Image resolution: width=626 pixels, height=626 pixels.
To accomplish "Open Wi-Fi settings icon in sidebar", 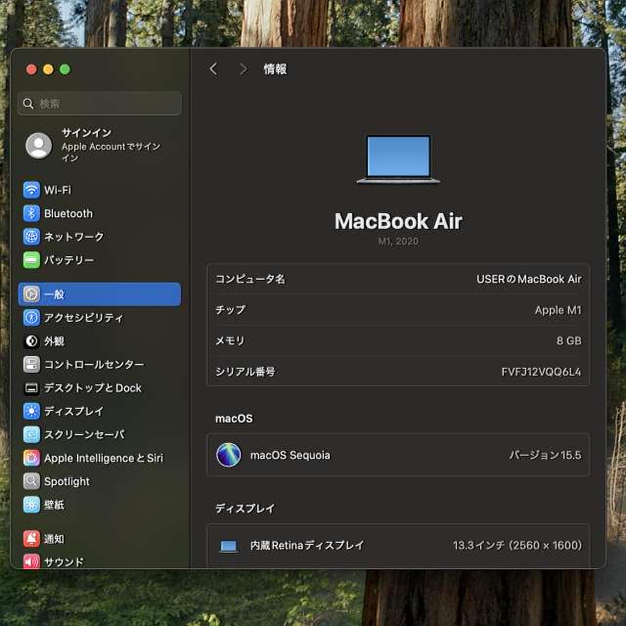I will point(31,190).
